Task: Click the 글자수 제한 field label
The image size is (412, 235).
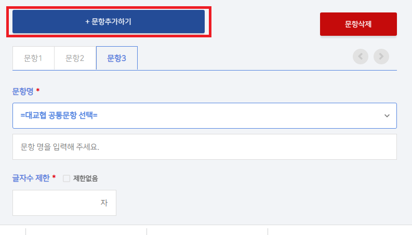Action: [31, 178]
